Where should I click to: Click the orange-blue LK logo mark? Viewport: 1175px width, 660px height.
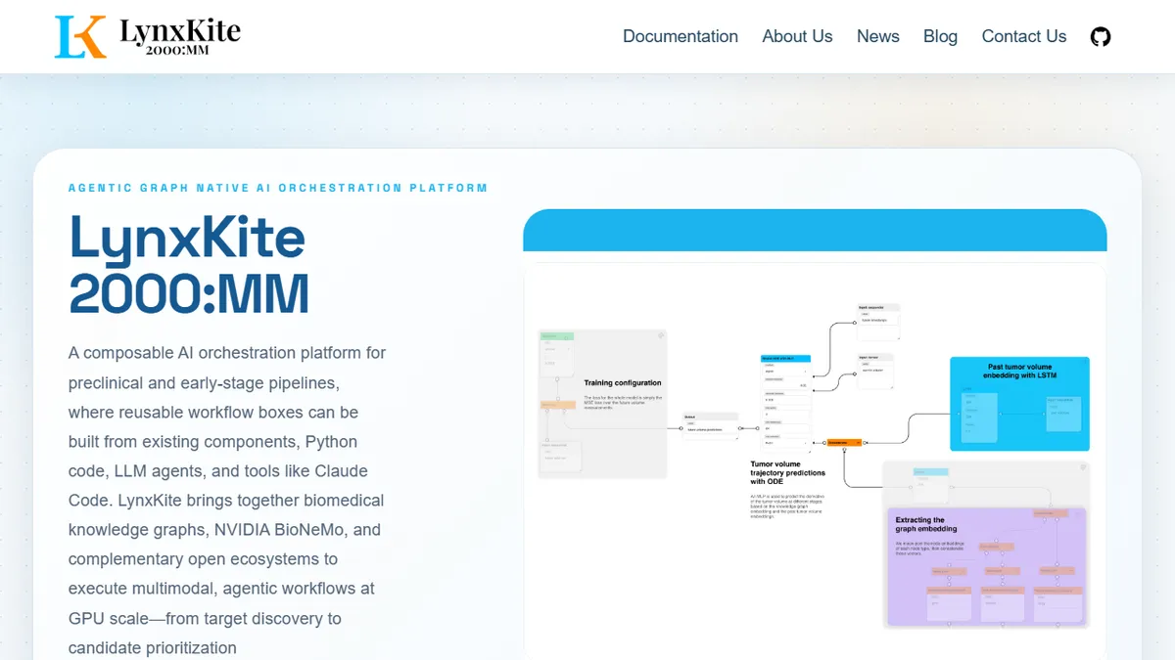coord(80,36)
